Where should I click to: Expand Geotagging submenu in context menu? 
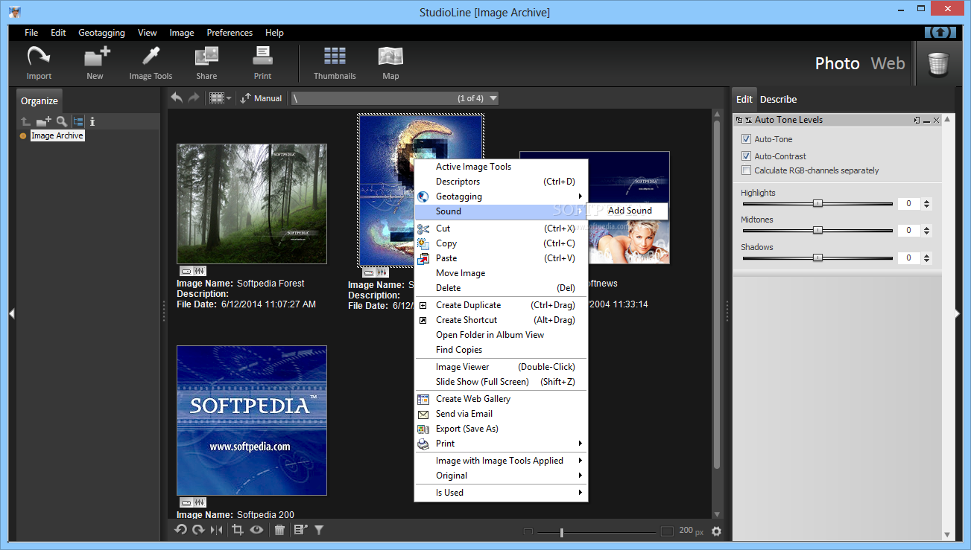pos(501,196)
